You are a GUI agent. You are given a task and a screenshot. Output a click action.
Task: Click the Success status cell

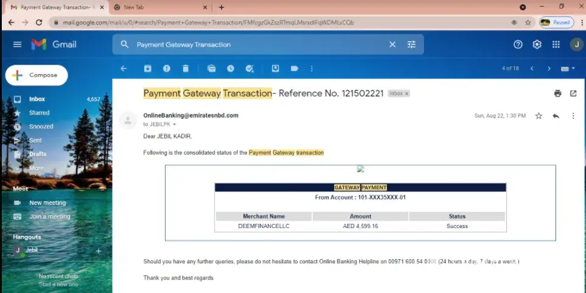click(457, 226)
